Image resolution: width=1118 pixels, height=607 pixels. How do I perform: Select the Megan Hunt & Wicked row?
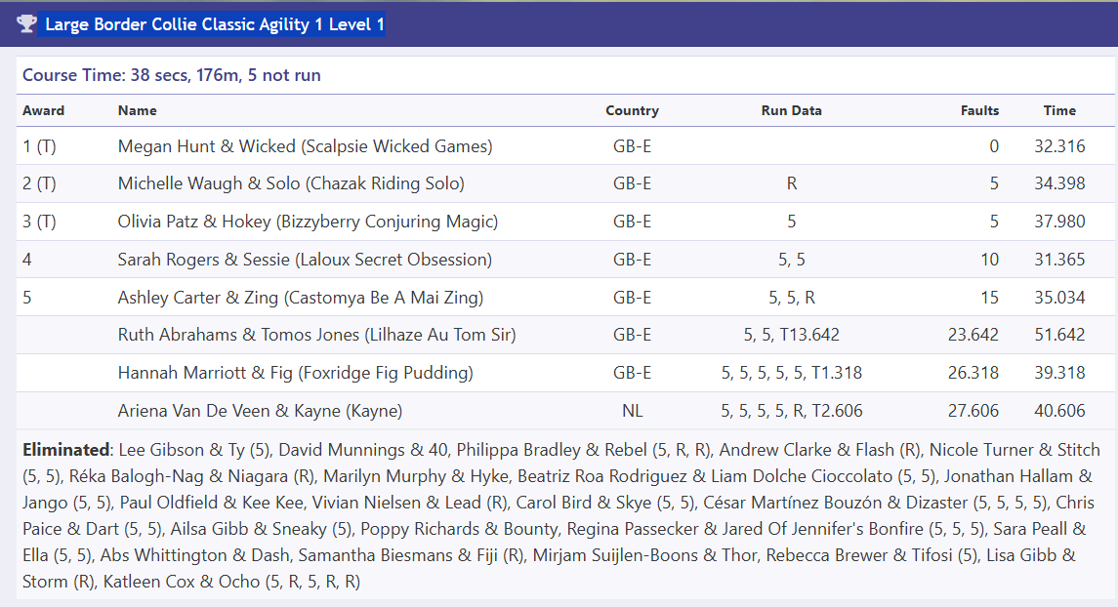[564, 146]
